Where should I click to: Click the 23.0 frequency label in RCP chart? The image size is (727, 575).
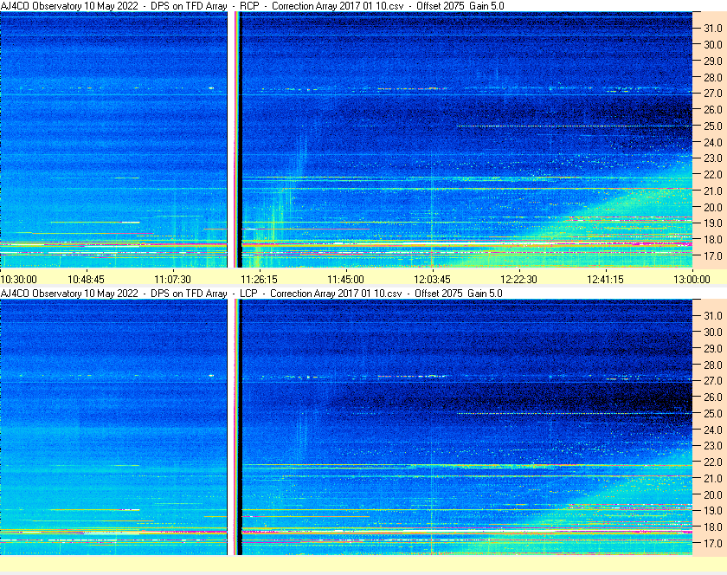pyautogui.click(x=713, y=158)
